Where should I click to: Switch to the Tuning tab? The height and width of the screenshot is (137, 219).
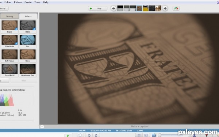(9, 16)
